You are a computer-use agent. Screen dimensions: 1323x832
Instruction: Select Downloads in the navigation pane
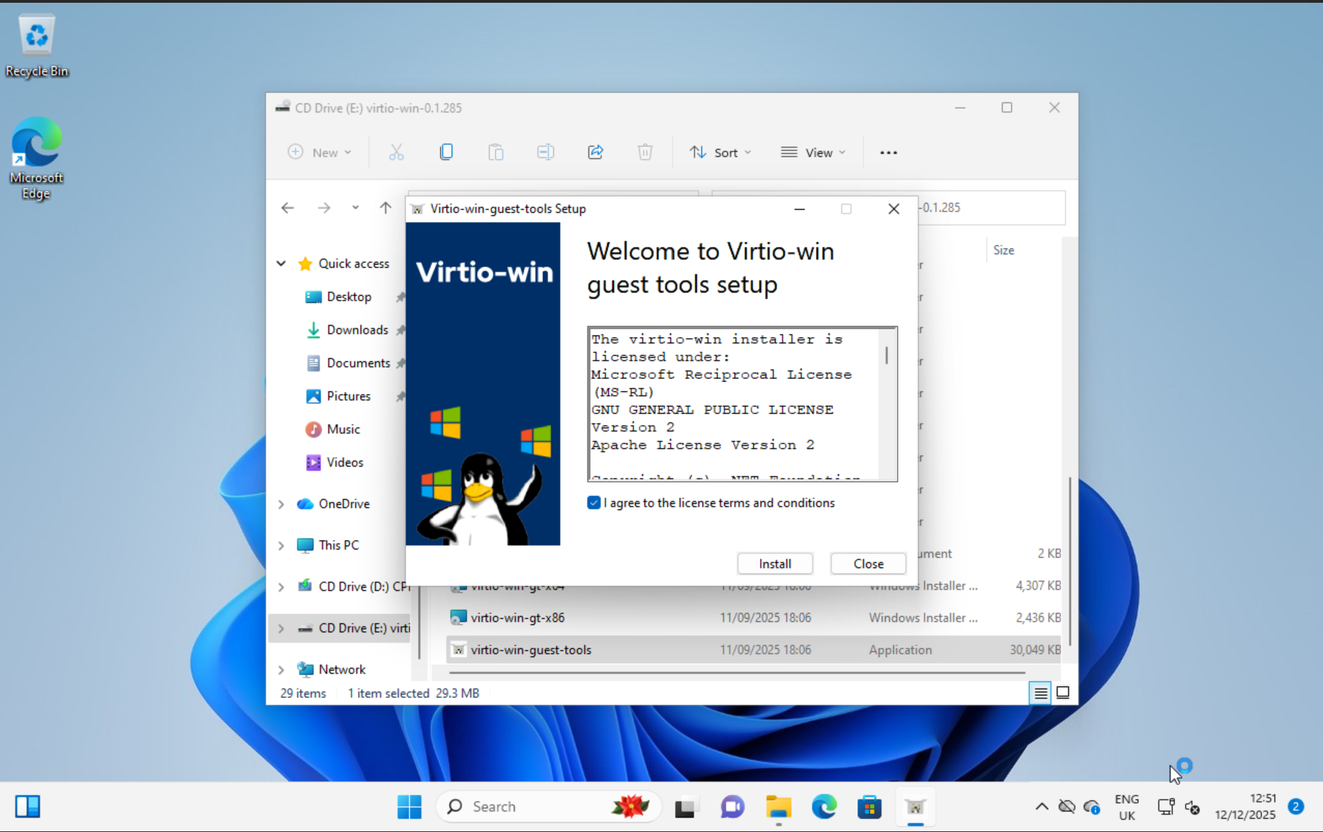tap(356, 329)
